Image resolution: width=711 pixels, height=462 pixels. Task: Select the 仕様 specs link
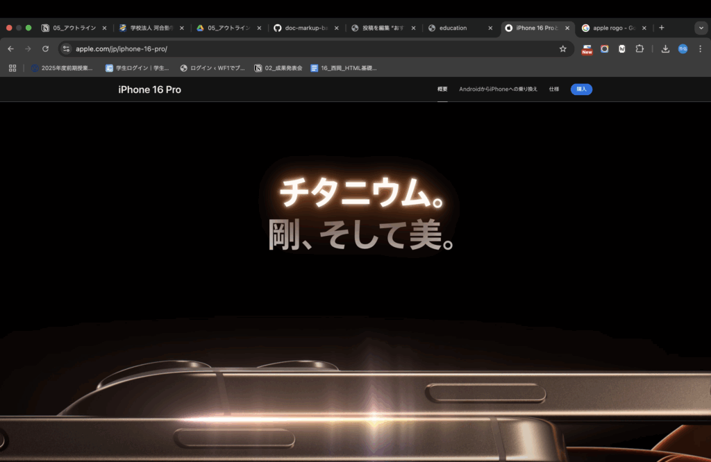pos(553,89)
